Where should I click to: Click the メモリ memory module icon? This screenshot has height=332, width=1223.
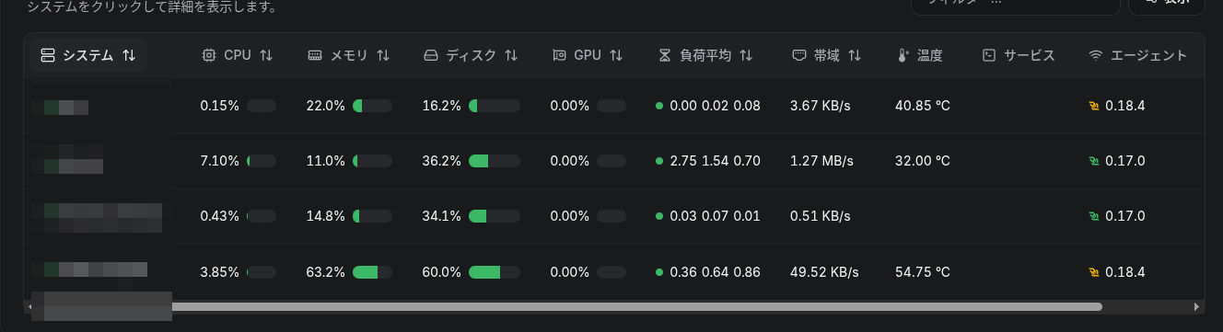pos(315,55)
